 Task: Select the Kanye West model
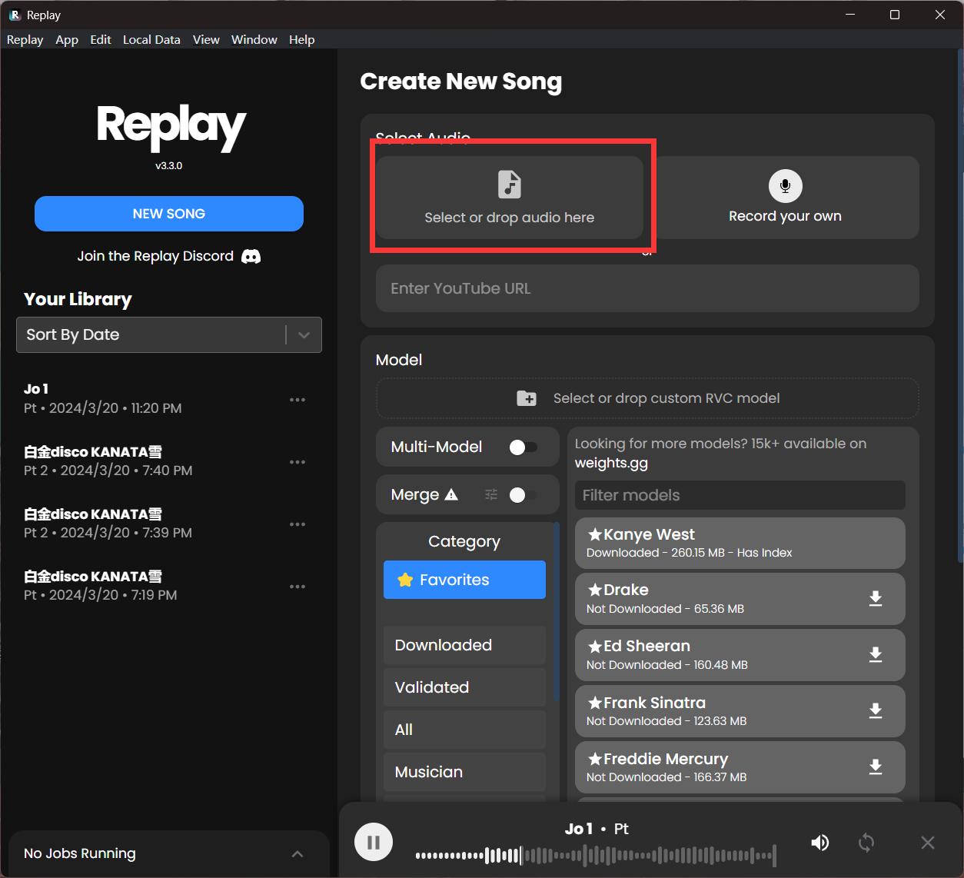[740, 543]
